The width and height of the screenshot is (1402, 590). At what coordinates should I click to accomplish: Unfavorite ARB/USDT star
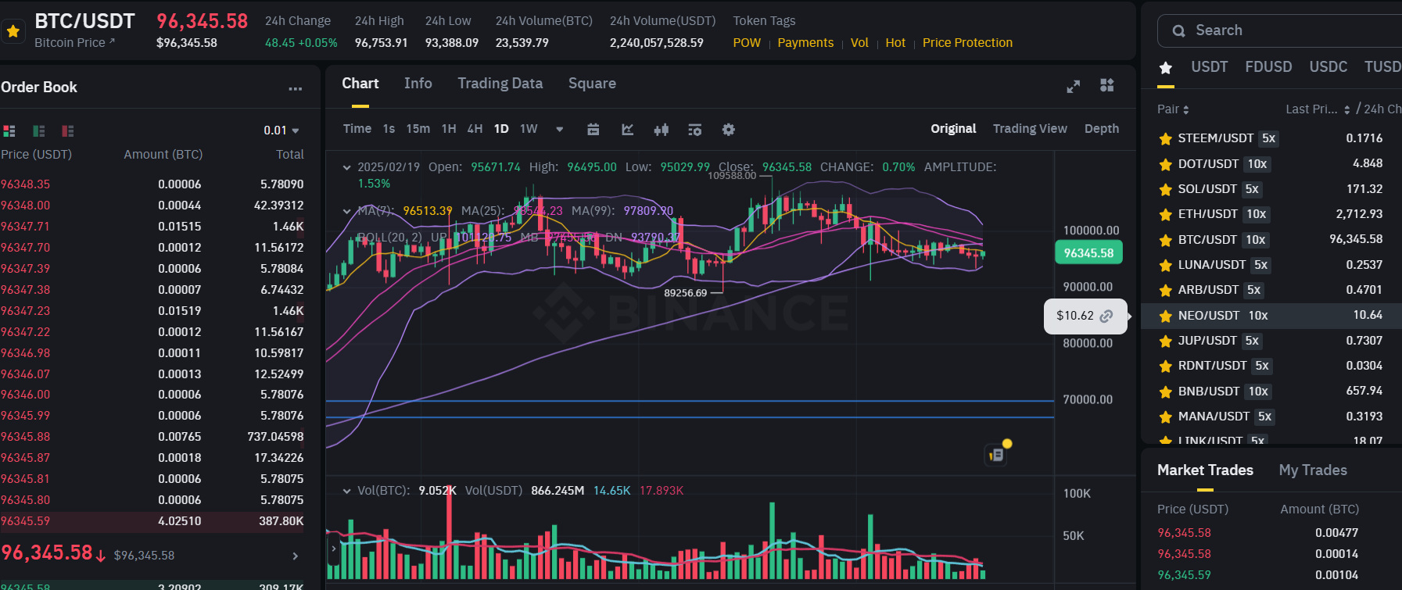(x=1165, y=290)
